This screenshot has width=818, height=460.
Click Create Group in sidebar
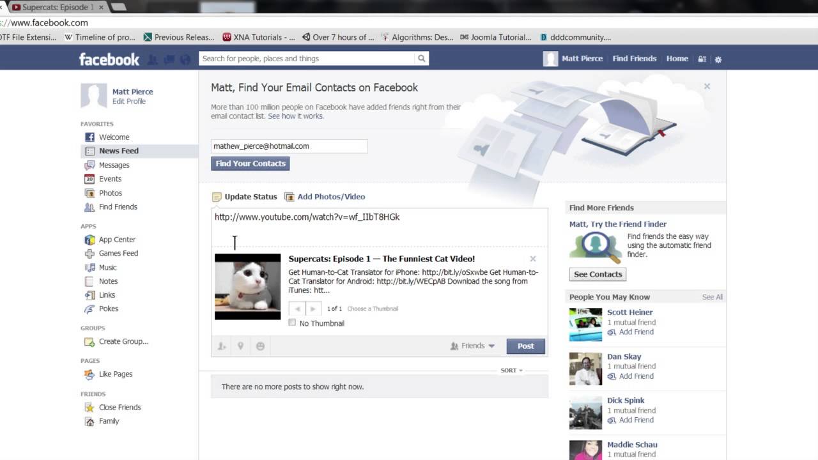(x=123, y=341)
